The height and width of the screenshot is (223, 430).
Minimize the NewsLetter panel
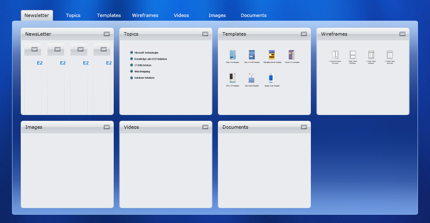[x=107, y=34]
